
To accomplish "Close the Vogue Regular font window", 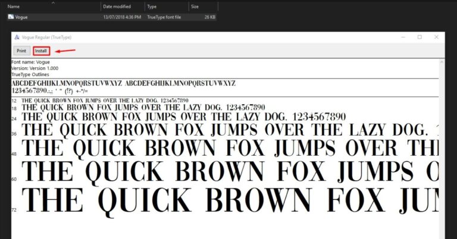I will click(x=436, y=37).
